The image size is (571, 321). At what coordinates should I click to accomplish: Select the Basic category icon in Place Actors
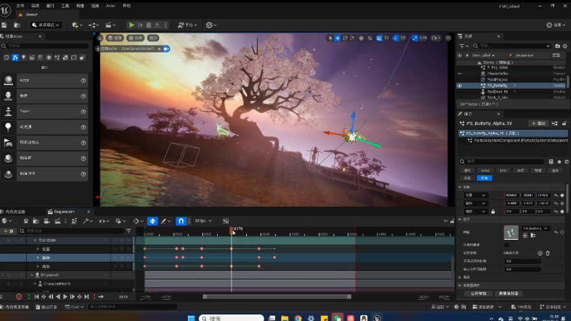click(x=15, y=58)
